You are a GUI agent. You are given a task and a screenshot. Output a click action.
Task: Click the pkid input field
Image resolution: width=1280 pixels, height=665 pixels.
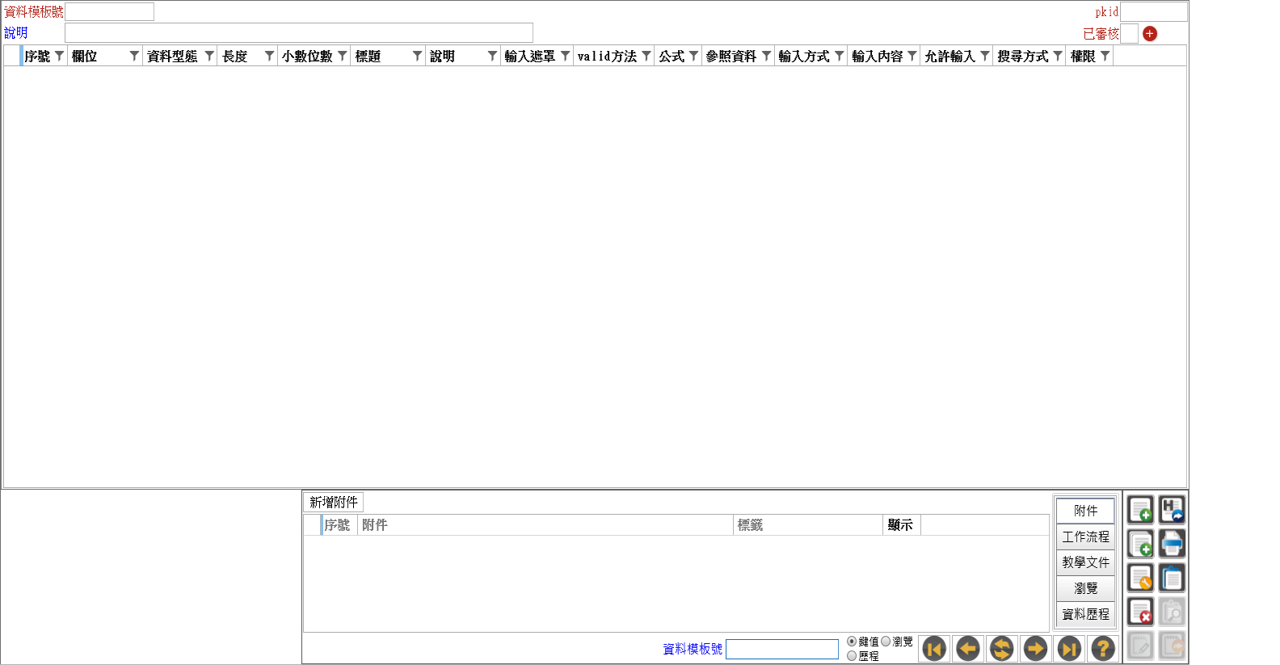pos(1153,11)
